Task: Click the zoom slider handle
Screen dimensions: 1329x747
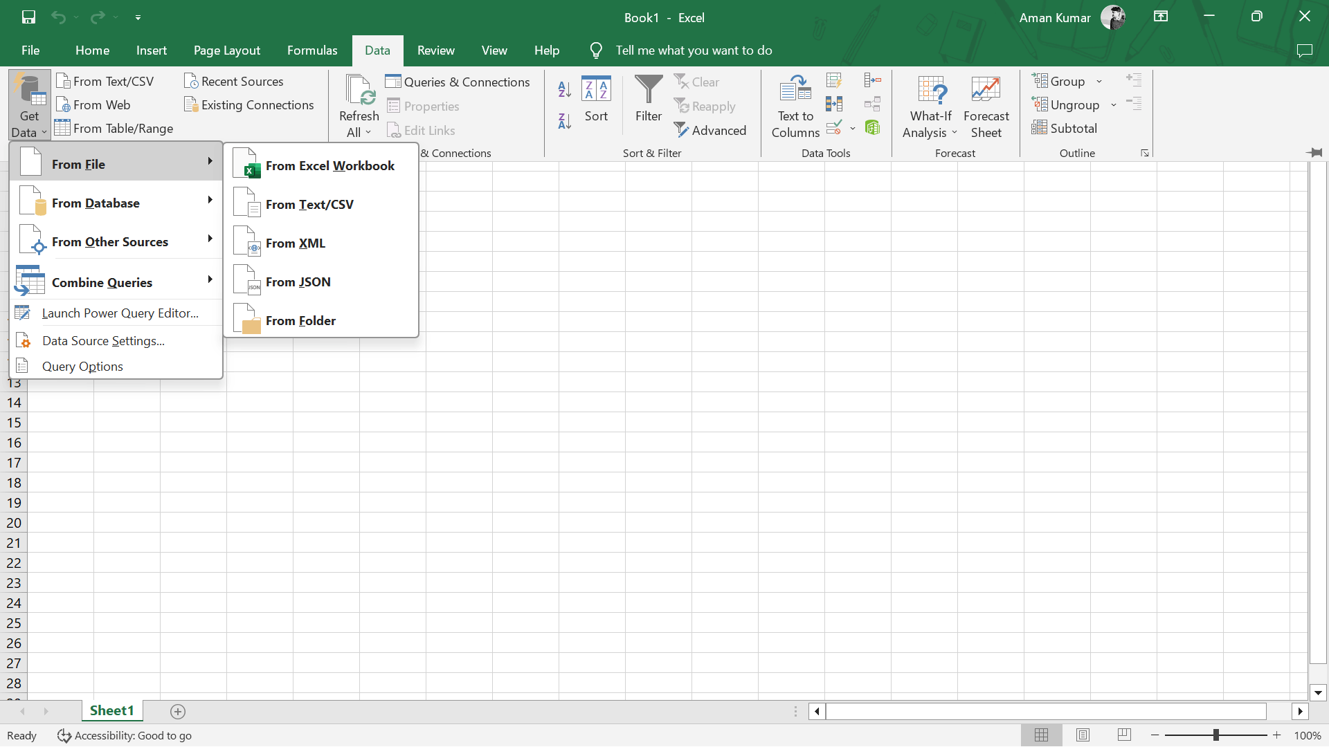Action: (1216, 735)
